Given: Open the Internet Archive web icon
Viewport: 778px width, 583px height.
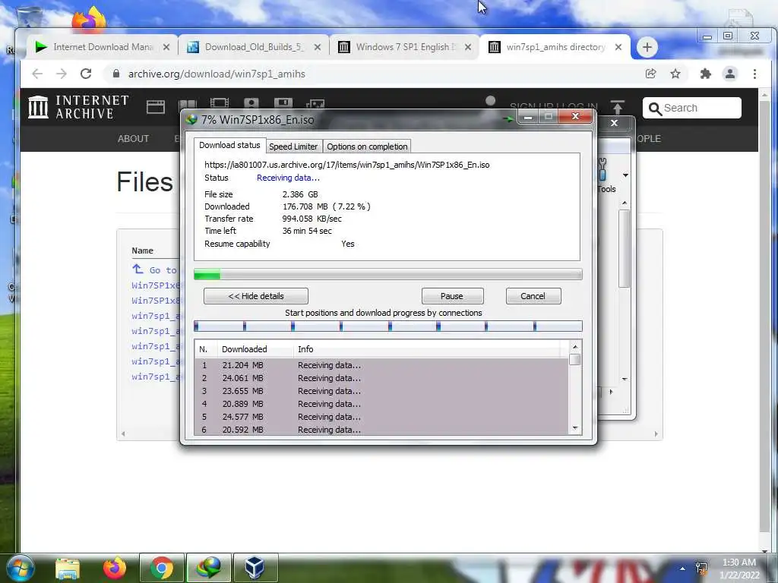Looking at the screenshot, I should coord(155,107).
